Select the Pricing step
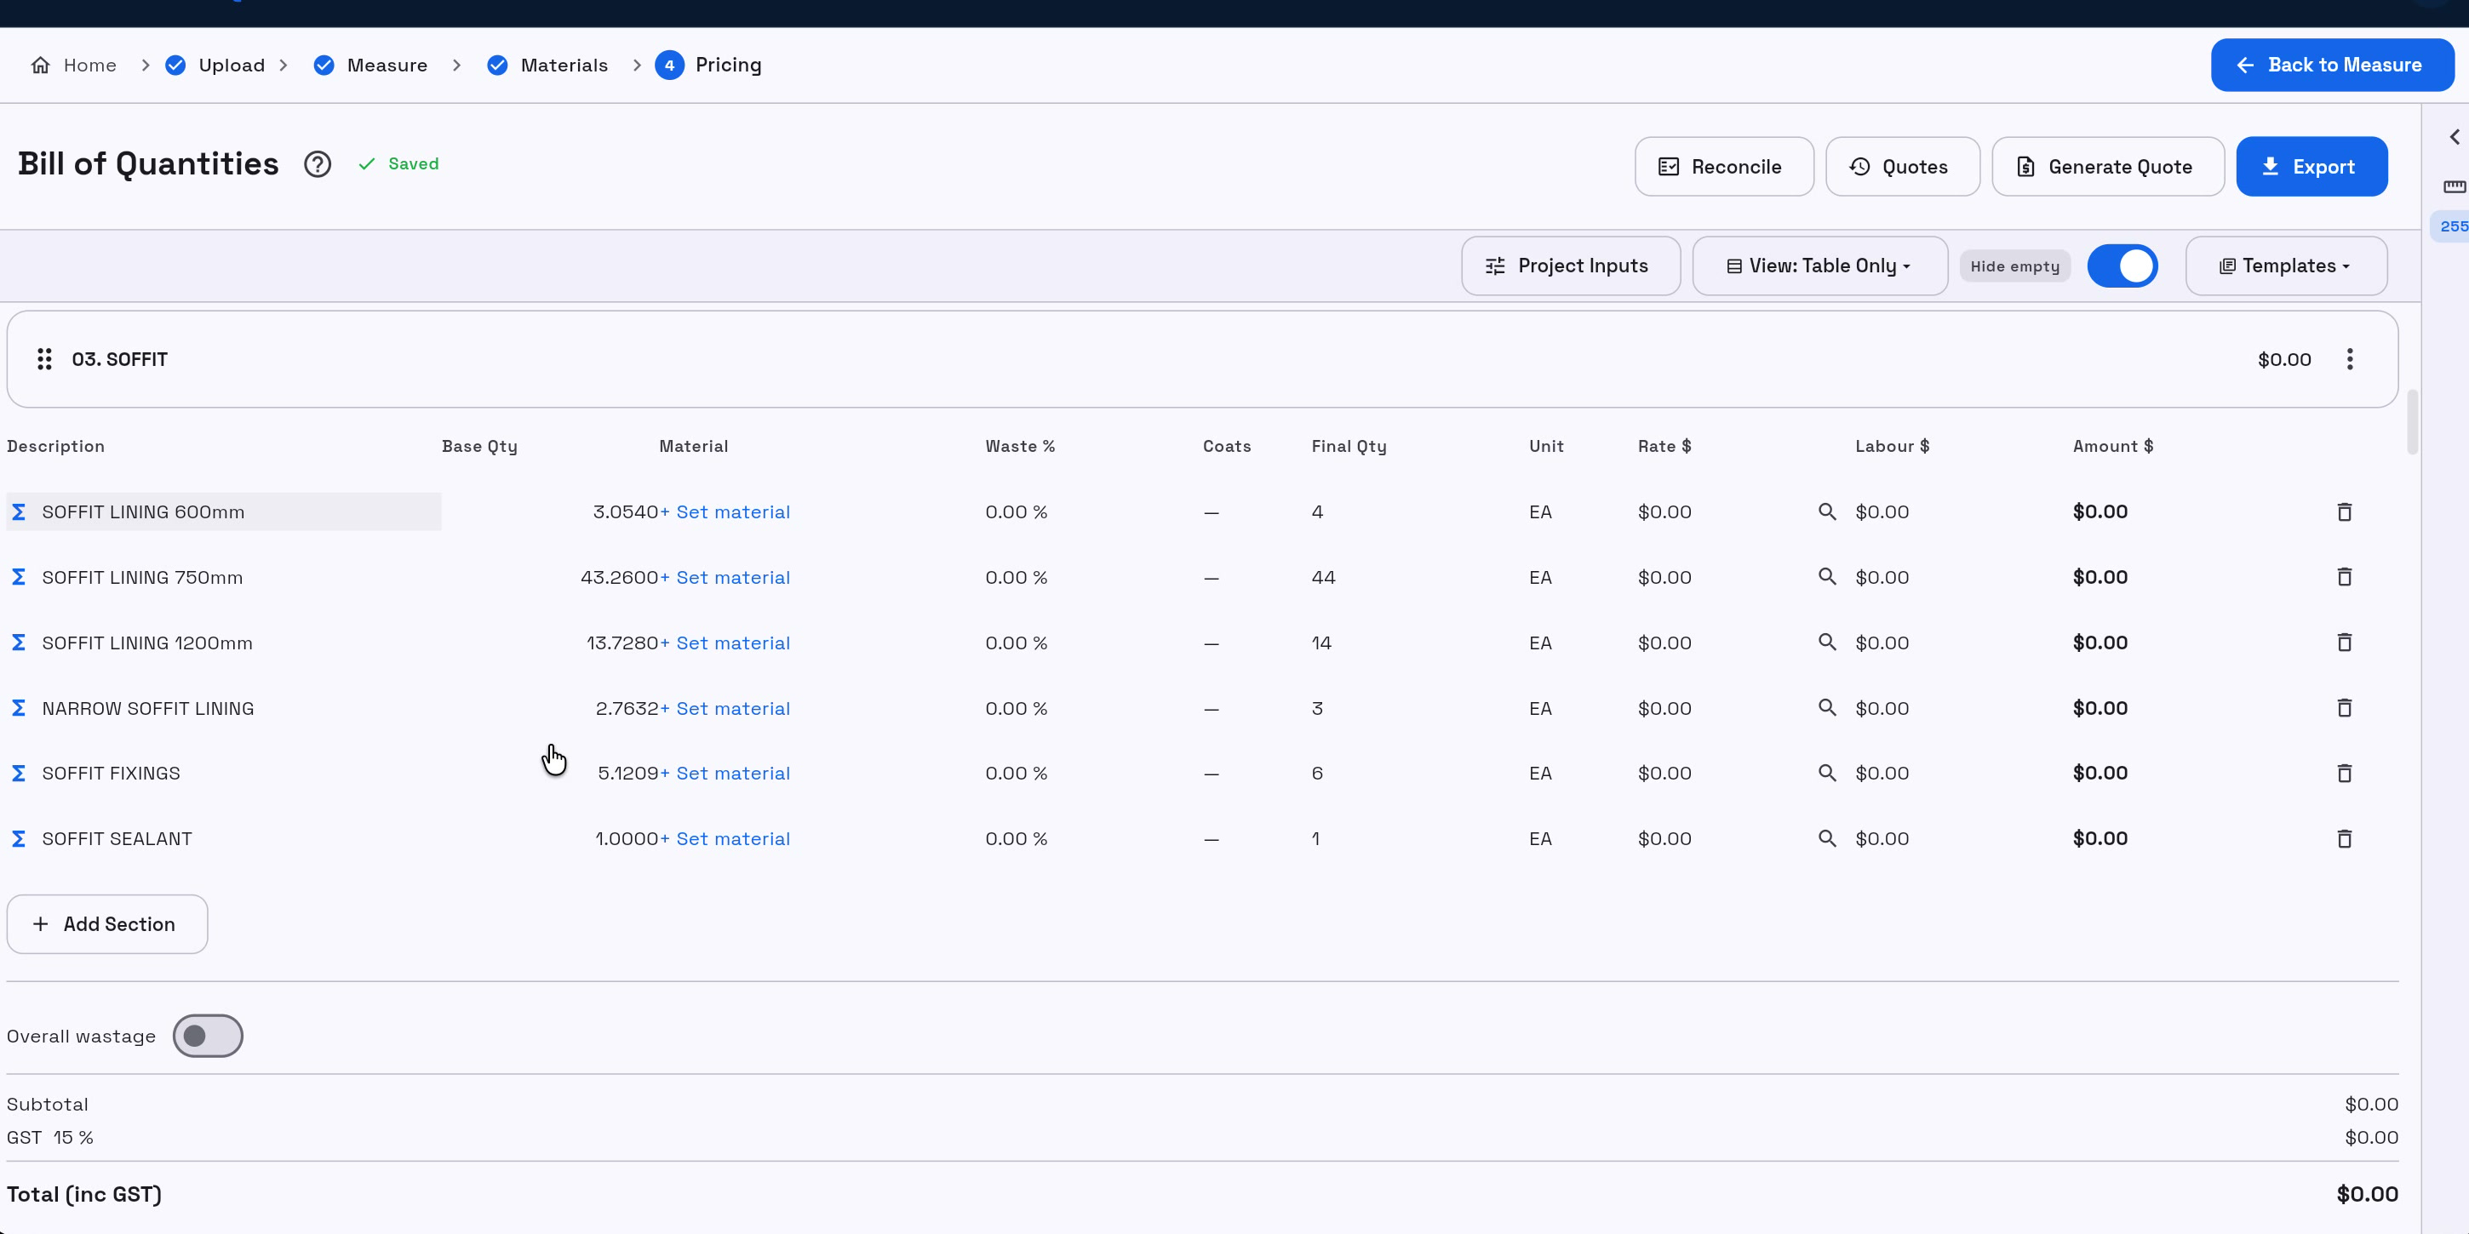Screen dimensions: 2469x1234 709,66
